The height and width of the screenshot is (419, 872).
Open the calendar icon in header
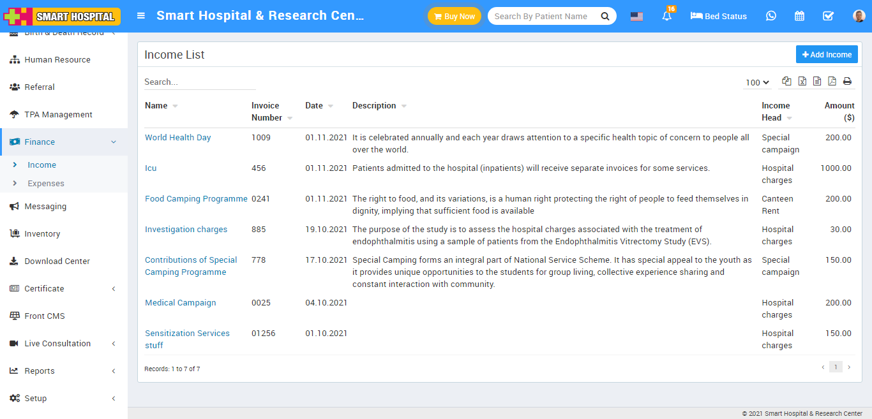tap(799, 16)
